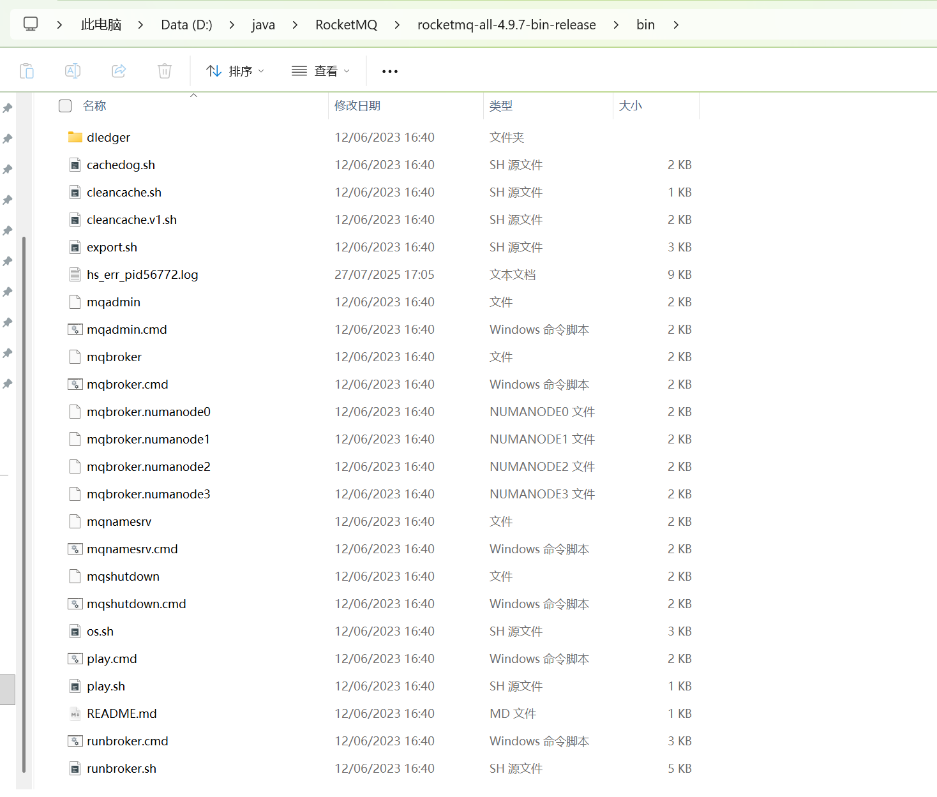Click the navigation pane vertical scrollbar
Viewport: 937px width, 797px height.
[24, 504]
